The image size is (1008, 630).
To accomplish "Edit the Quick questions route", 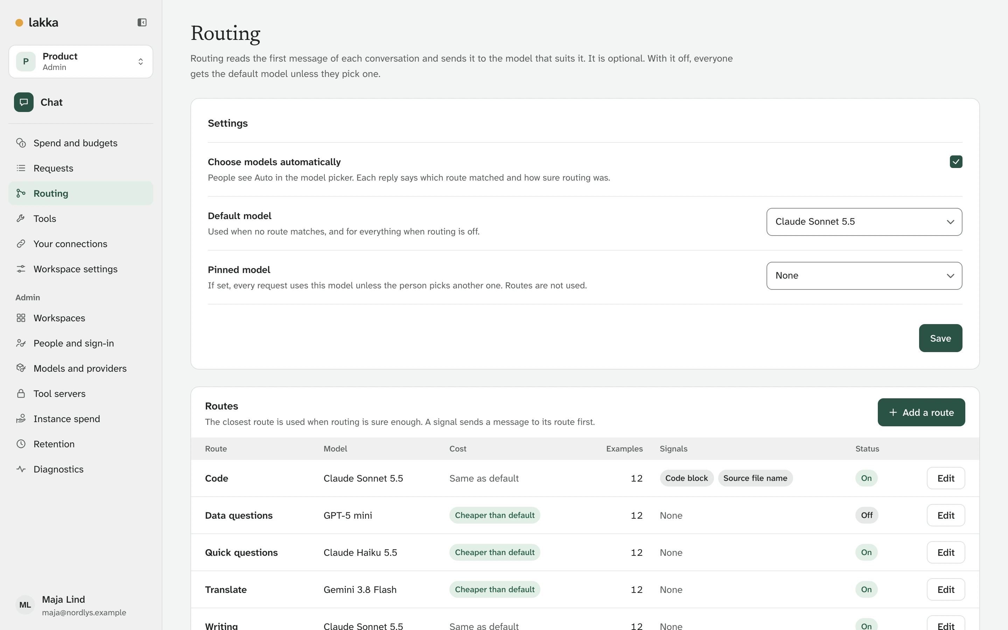I will click(x=945, y=553).
